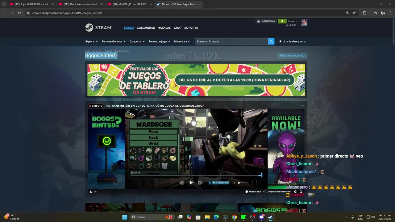Open the Natalan account dropdown

(x=293, y=21)
